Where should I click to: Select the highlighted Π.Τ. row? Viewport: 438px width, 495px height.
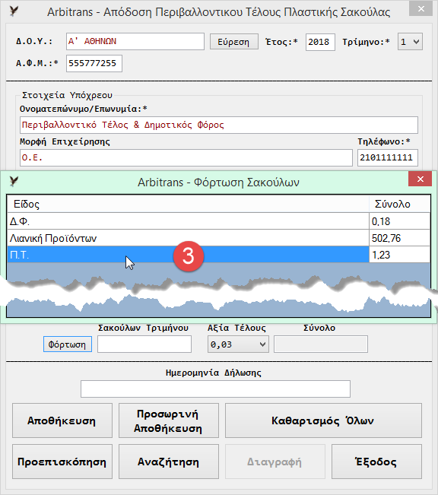click(218, 255)
